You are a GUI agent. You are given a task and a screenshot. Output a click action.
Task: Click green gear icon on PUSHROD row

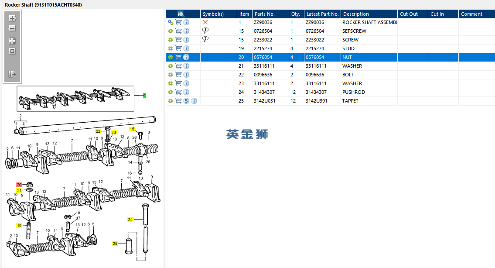tap(171, 92)
